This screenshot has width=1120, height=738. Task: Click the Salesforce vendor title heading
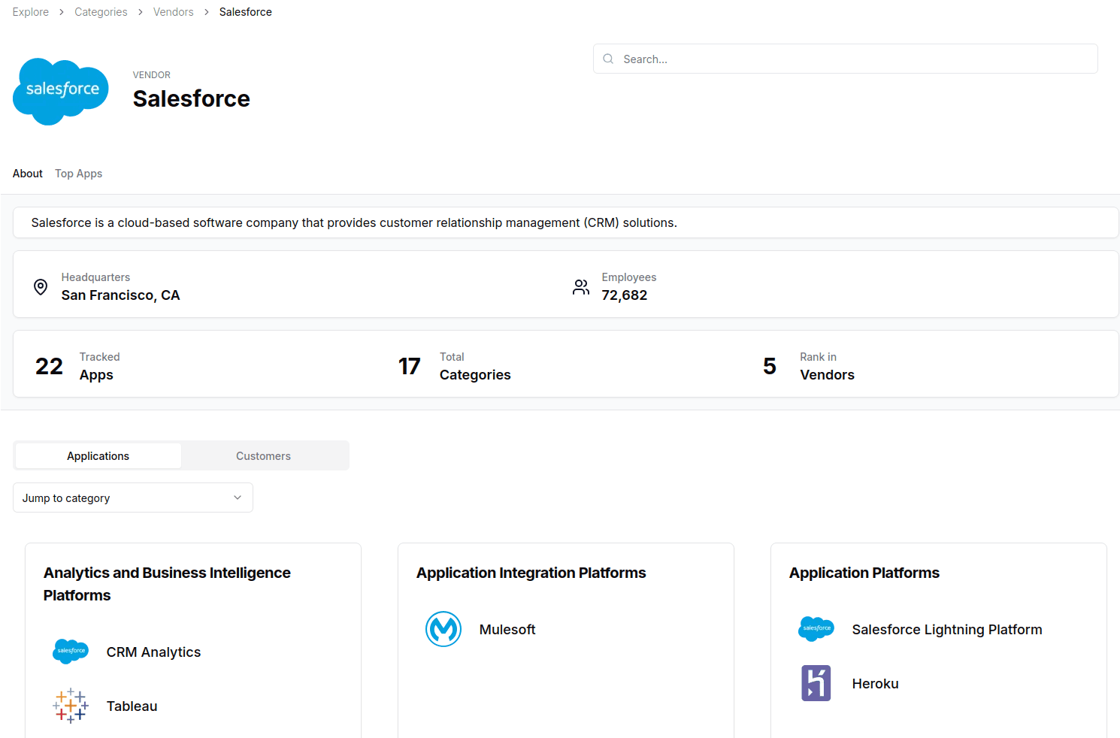tap(192, 98)
